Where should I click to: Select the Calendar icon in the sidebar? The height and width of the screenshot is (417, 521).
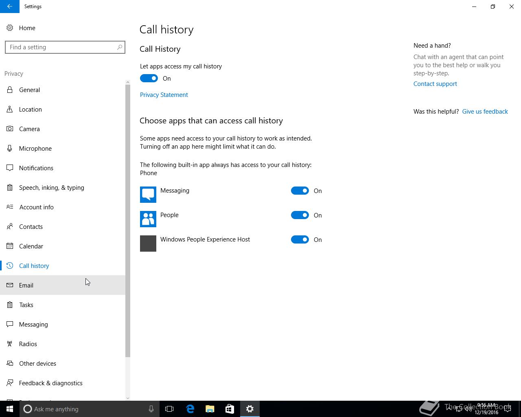[10, 246]
